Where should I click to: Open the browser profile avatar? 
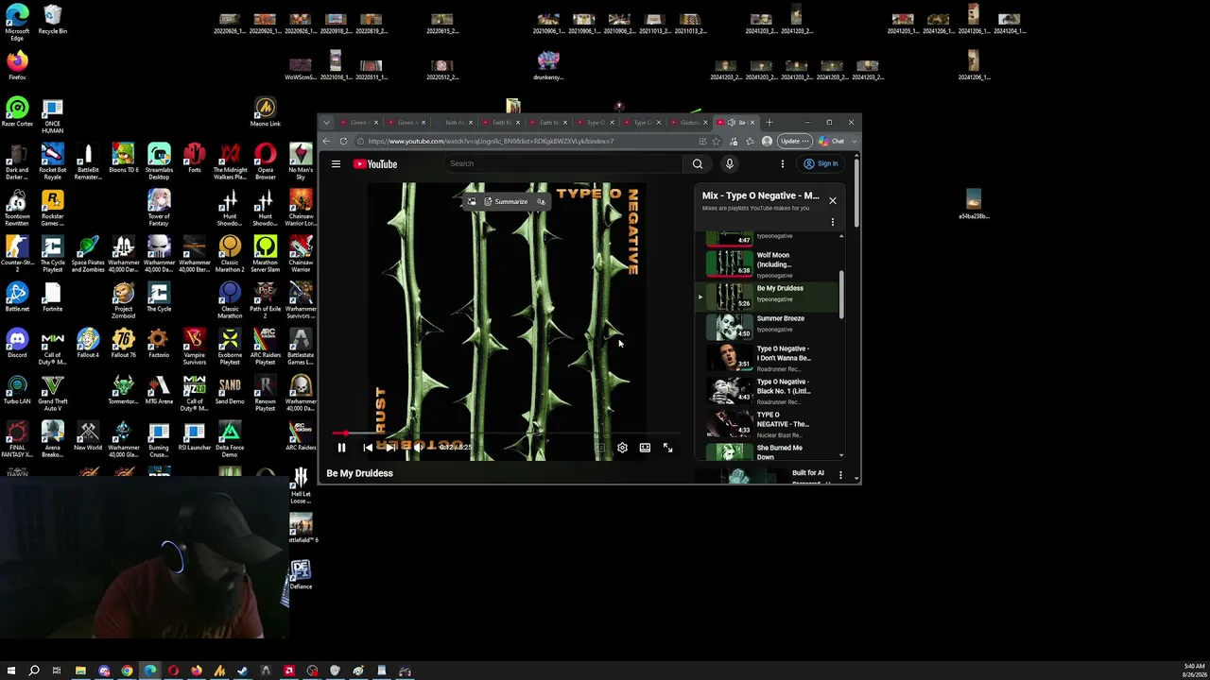(767, 142)
